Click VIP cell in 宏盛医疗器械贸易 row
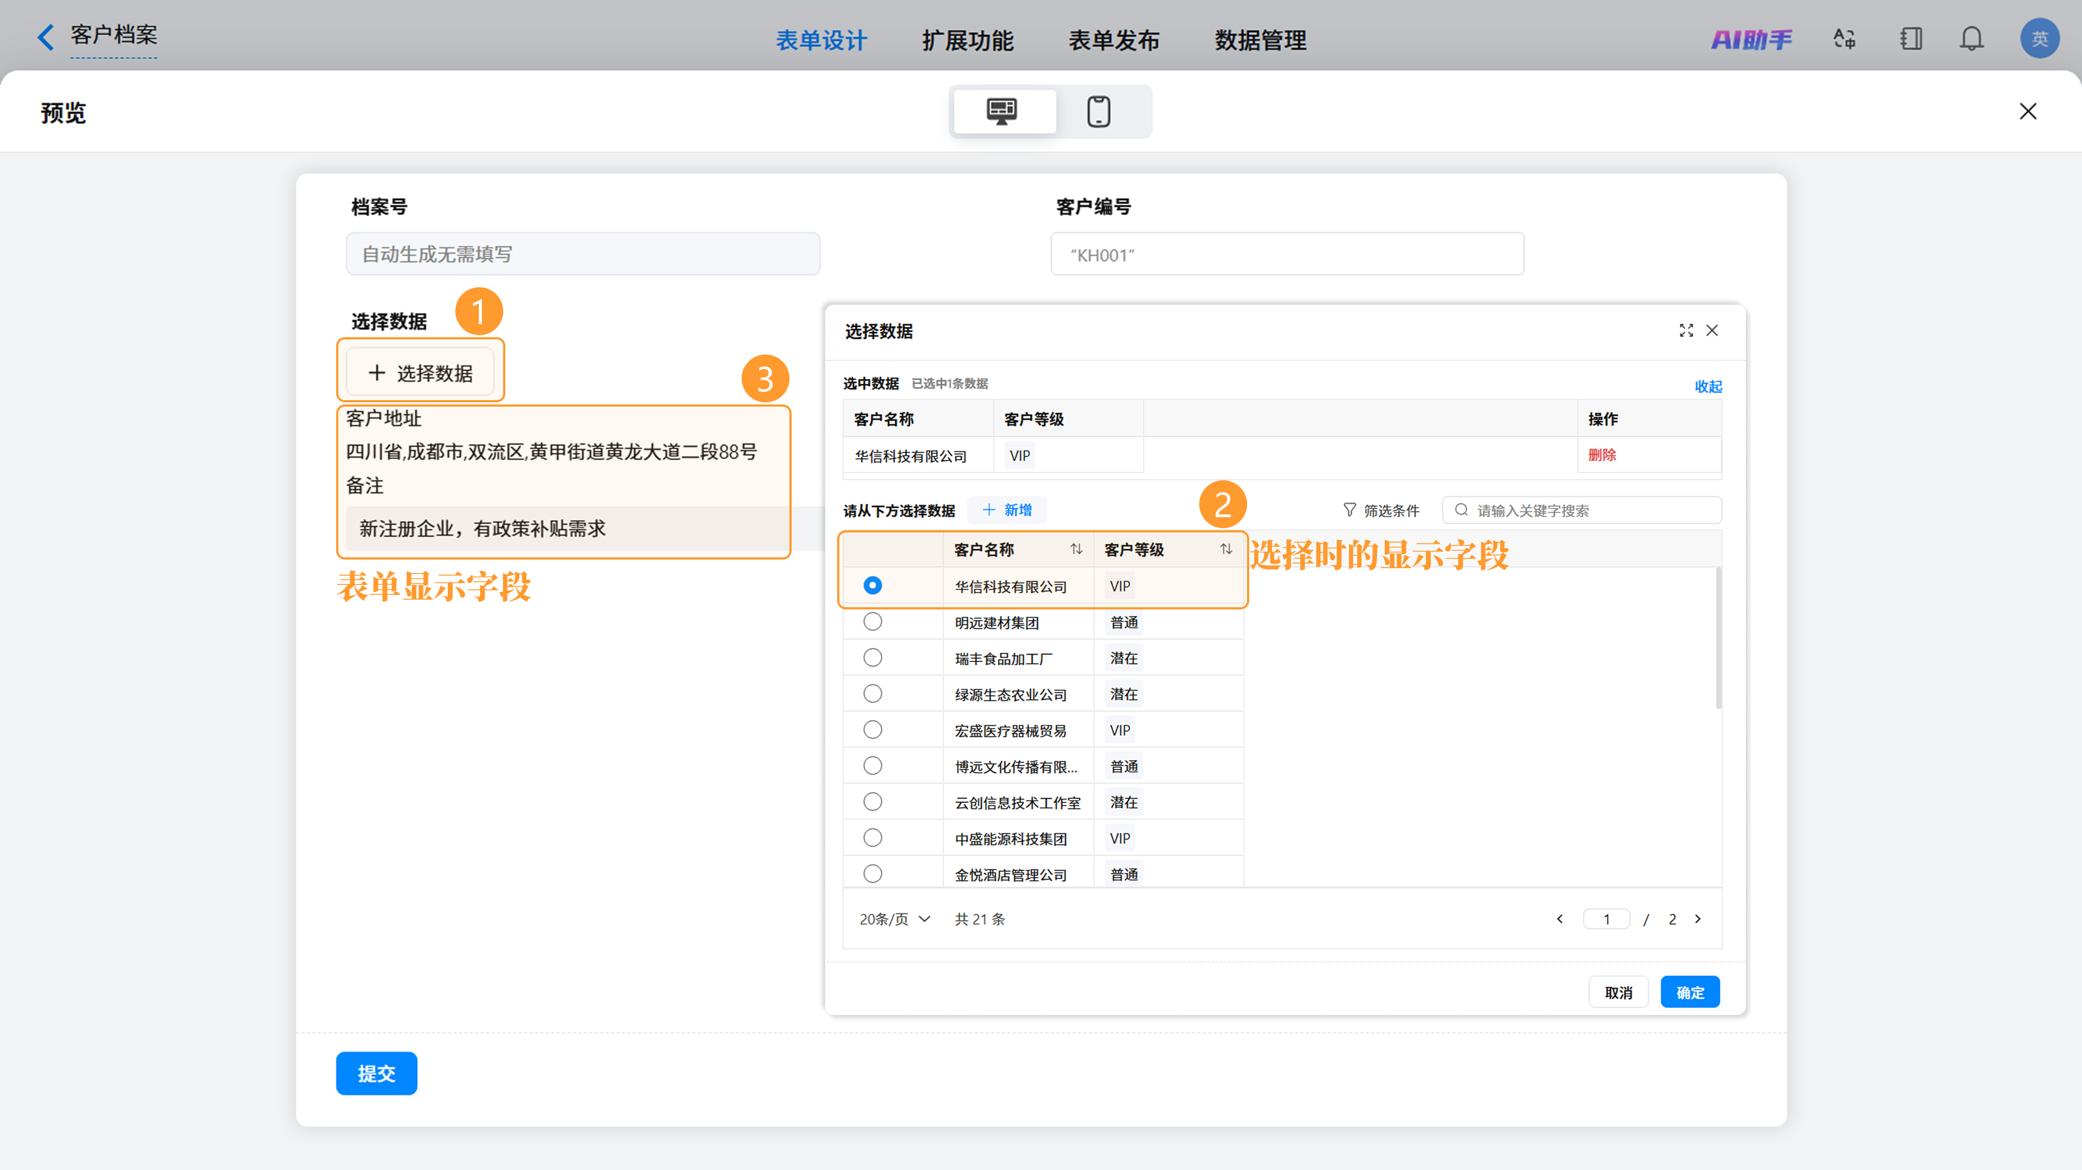The image size is (2082, 1170). click(x=1120, y=730)
